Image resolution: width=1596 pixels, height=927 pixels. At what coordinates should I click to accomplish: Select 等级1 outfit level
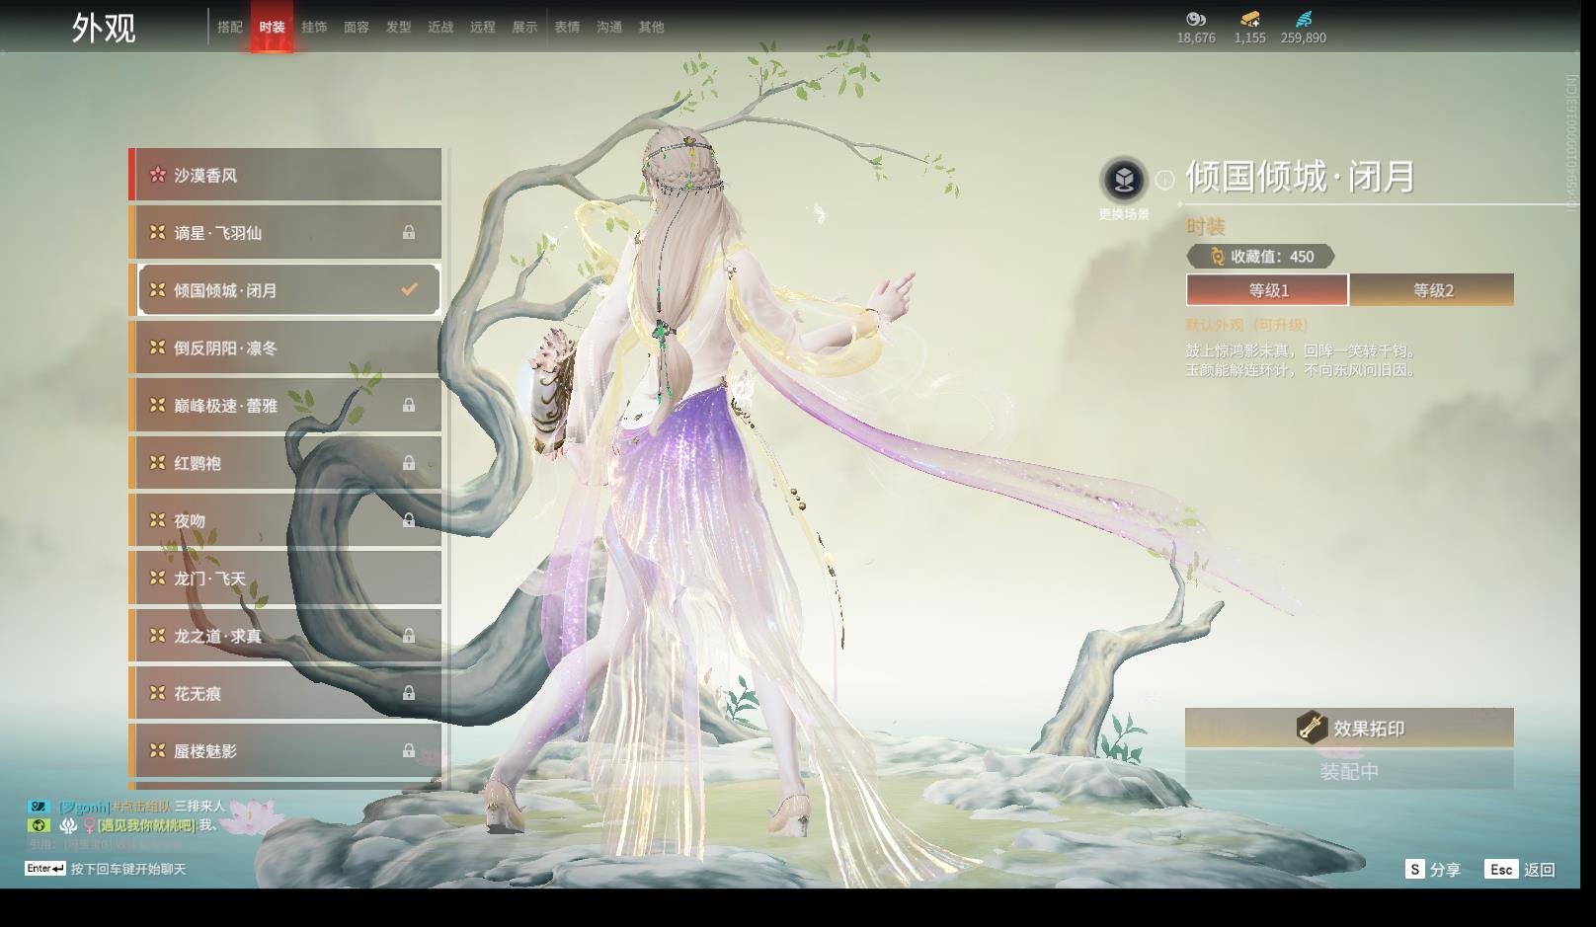[1267, 290]
